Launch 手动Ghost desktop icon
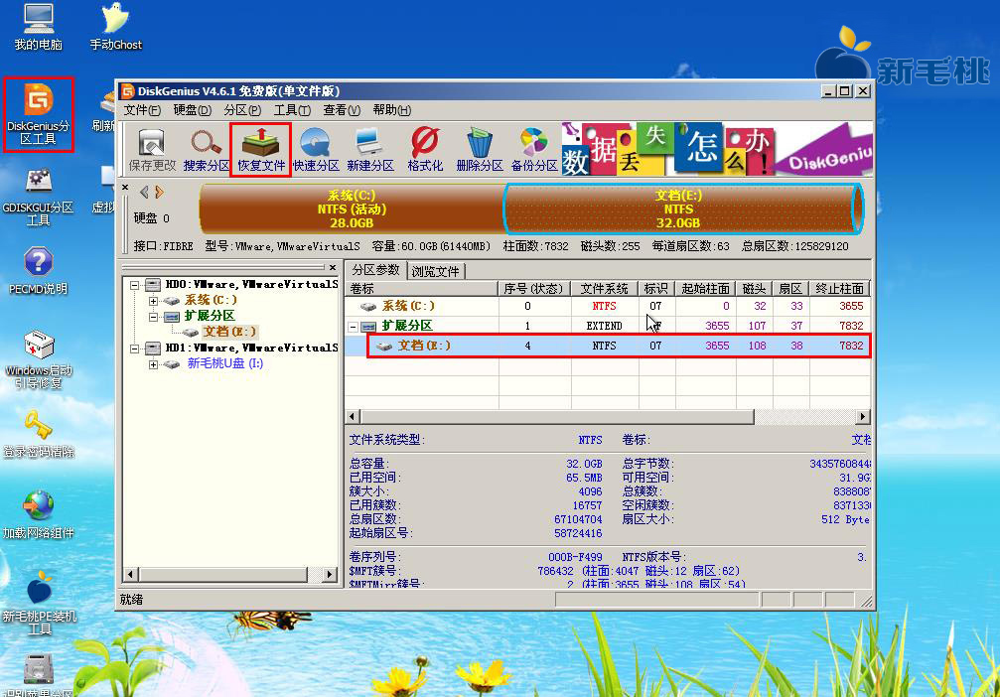This screenshot has width=1000, height=697. 115,27
